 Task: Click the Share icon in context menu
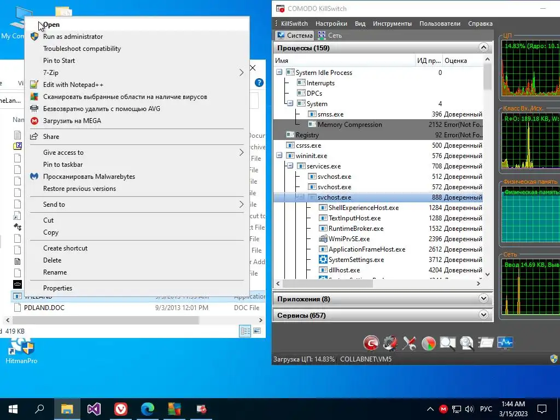coord(34,136)
